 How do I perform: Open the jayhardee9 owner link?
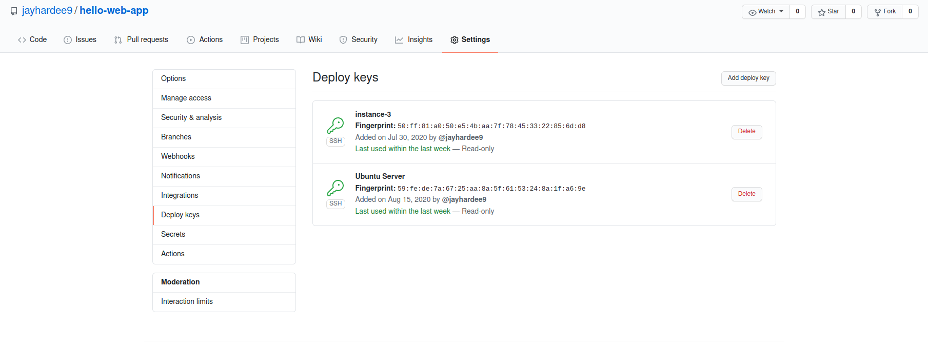coord(47,11)
